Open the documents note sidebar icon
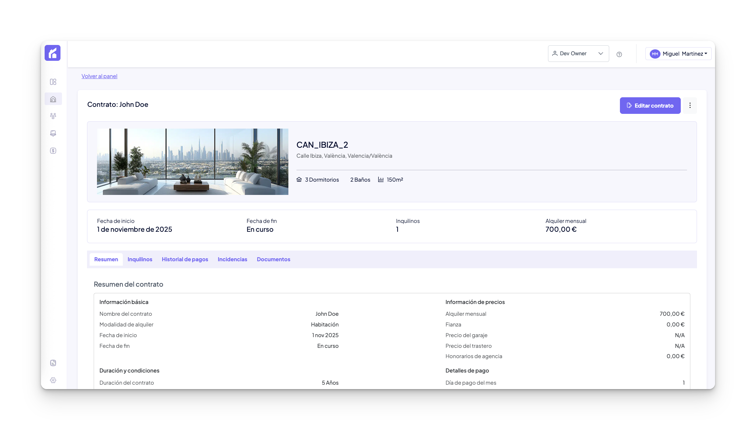Screen dimensions: 756x430 click(x=53, y=363)
